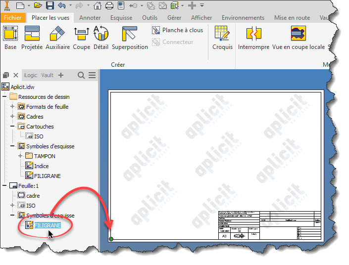Click the Interrompre break tool
Image resolution: width=349 pixels, height=265 pixels.
pos(253,38)
